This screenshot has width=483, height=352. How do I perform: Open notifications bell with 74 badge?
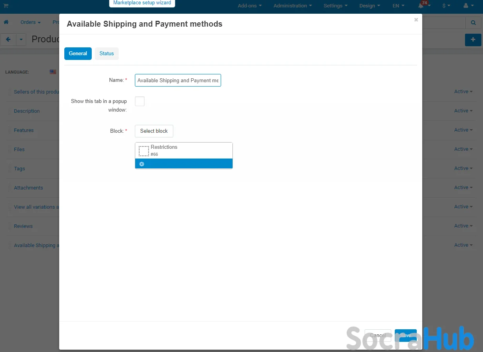421,6
